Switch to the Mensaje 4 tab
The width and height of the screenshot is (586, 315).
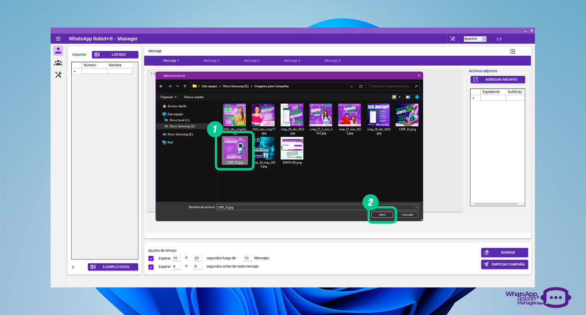[x=292, y=61]
